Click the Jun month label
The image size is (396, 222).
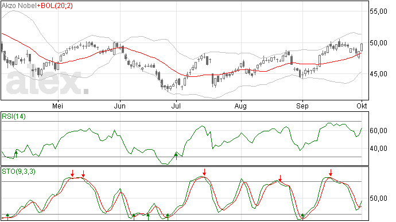[120, 106]
